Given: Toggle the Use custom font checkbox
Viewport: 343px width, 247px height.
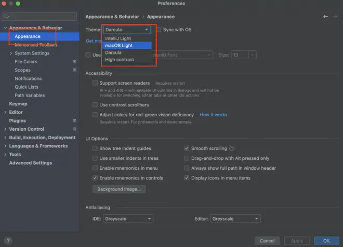Looking at the screenshot, I should pyautogui.click(x=88, y=55).
